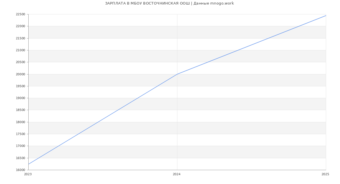This screenshot has height=184, width=340.
Task: Click the chart title text at top
Action: pyautogui.click(x=169, y=3)
